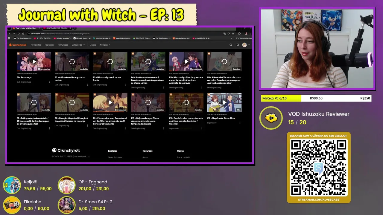Open more options for episode E10
Image resolution: width=383 pixels, height=215 pixels.
tap(164, 128)
